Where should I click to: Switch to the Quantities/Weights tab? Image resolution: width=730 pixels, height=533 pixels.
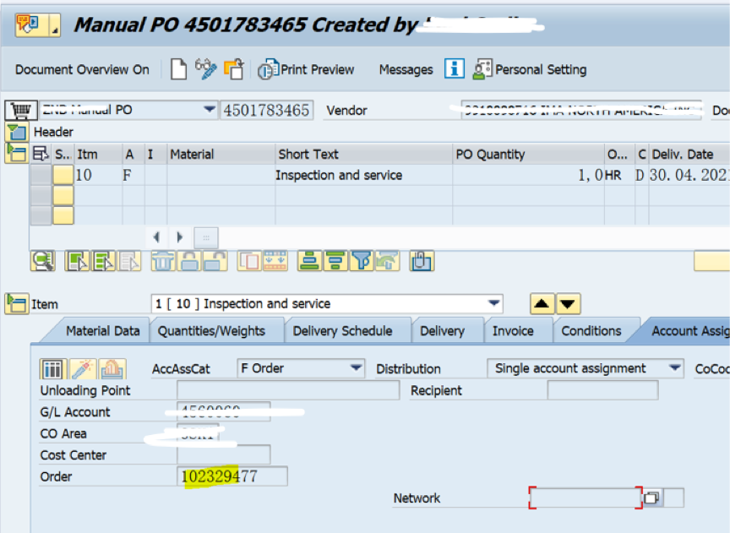tap(211, 331)
